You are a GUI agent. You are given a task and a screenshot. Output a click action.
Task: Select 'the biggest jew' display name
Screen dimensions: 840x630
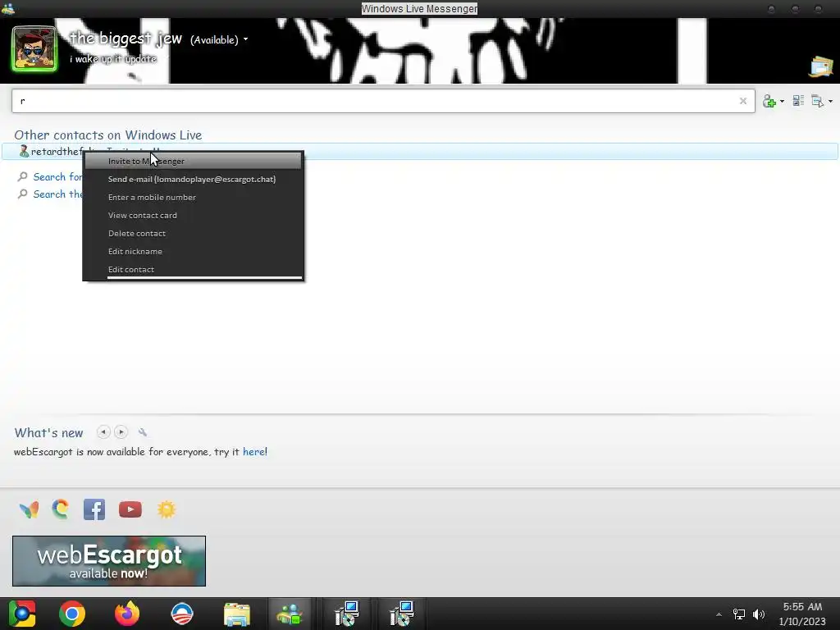[x=126, y=39]
